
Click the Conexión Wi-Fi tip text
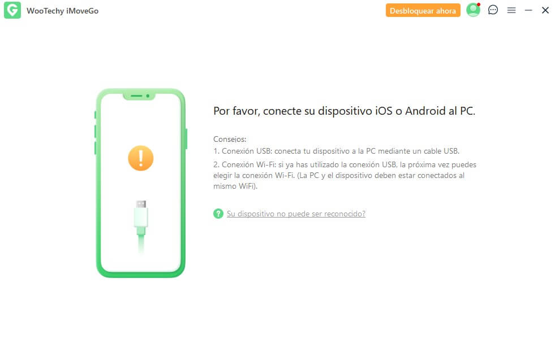pyautogui.click(x=345, y=175)
